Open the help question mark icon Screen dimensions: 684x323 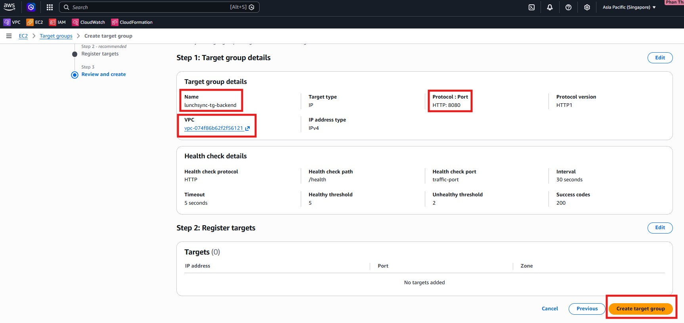point(568,7)
